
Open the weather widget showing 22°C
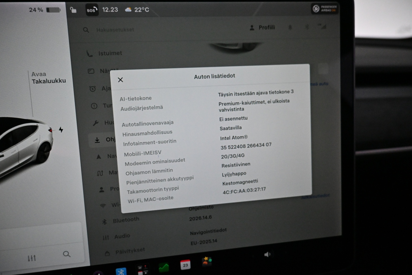tap(137, 10)
